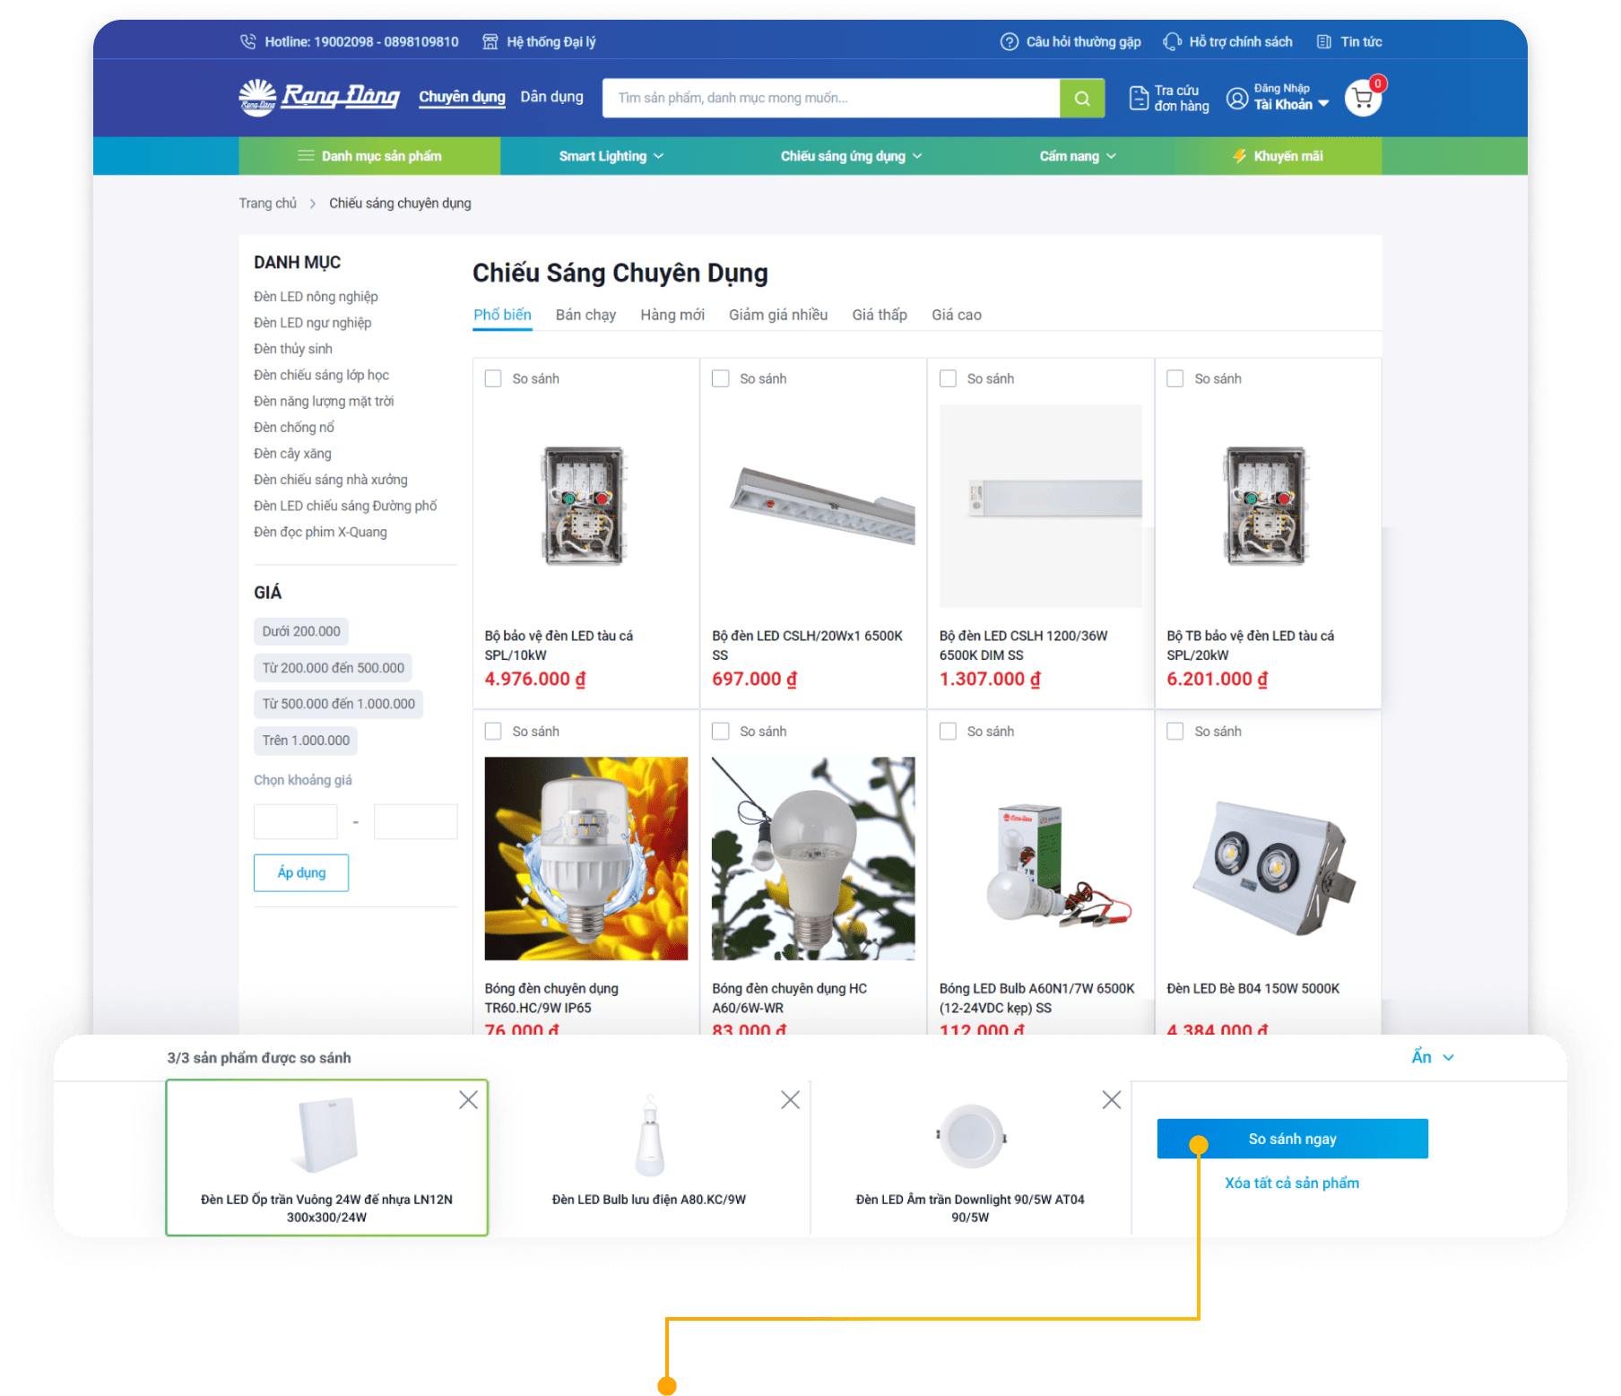Screen dimensions: 1621x1396
Task: Click the order lookup document icon
Action: [1139, 98]
